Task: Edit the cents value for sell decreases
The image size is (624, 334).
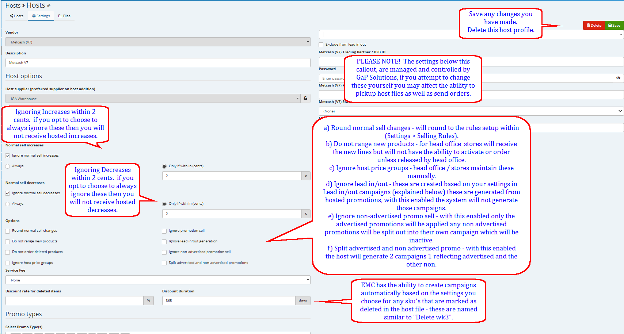Action: [x=232, y=214]
